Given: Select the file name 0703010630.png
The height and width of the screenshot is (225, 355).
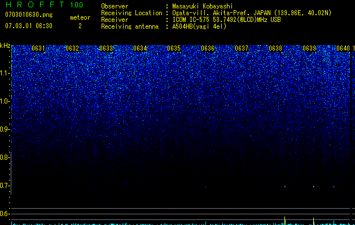Looking at the screenshot, I should (x=29, y=15).
